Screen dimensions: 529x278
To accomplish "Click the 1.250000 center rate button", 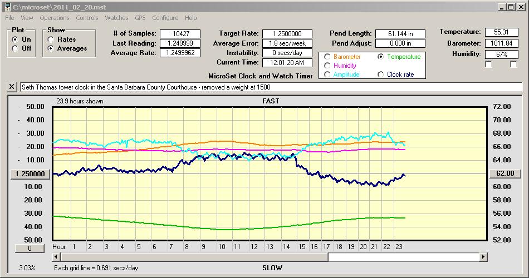I will [x=30, y=173].
